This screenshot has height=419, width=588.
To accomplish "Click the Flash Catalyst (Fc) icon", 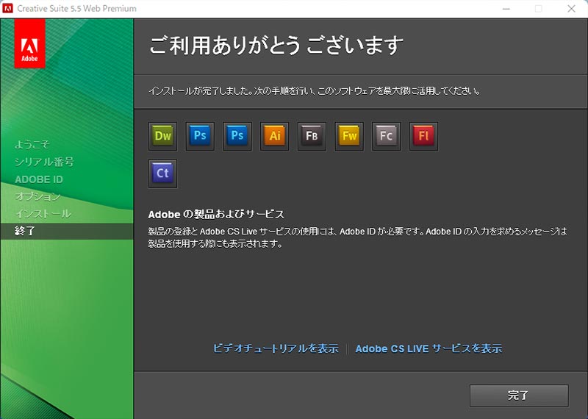I will (x=387, y=136).
